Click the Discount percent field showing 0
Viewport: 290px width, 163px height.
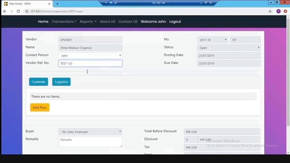(191, 140)
